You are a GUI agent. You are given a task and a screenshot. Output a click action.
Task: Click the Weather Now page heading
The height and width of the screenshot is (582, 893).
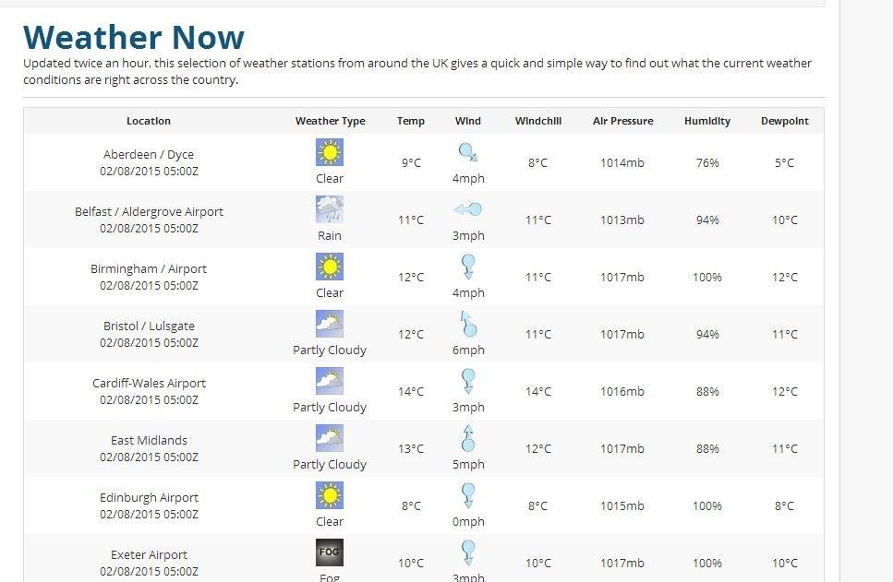[134, 37]
